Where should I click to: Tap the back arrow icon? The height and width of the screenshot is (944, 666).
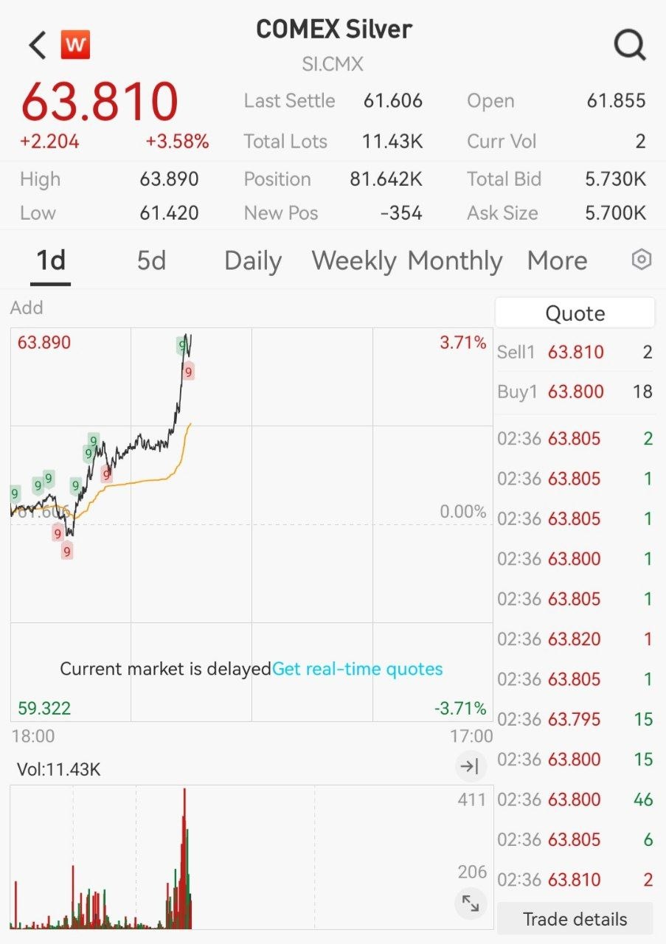pos(37,45)
